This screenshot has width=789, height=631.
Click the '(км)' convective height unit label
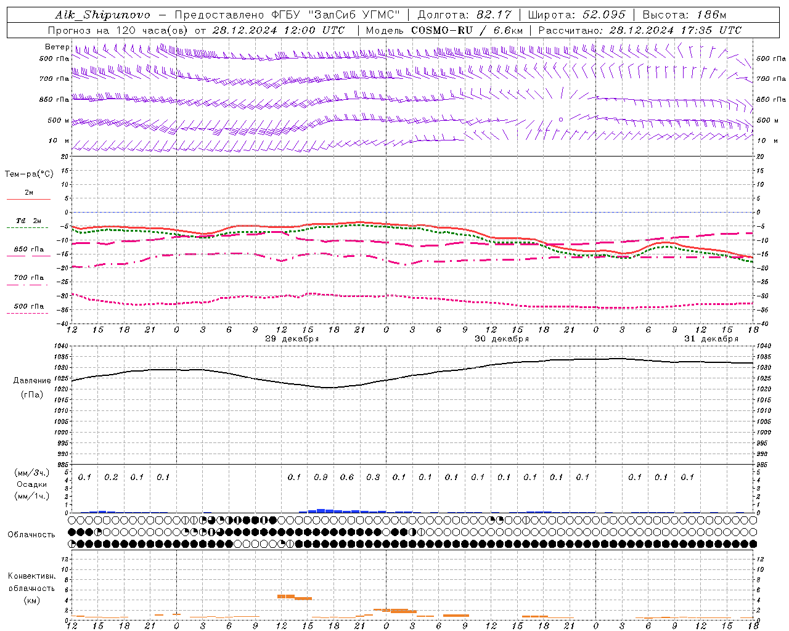31,600
